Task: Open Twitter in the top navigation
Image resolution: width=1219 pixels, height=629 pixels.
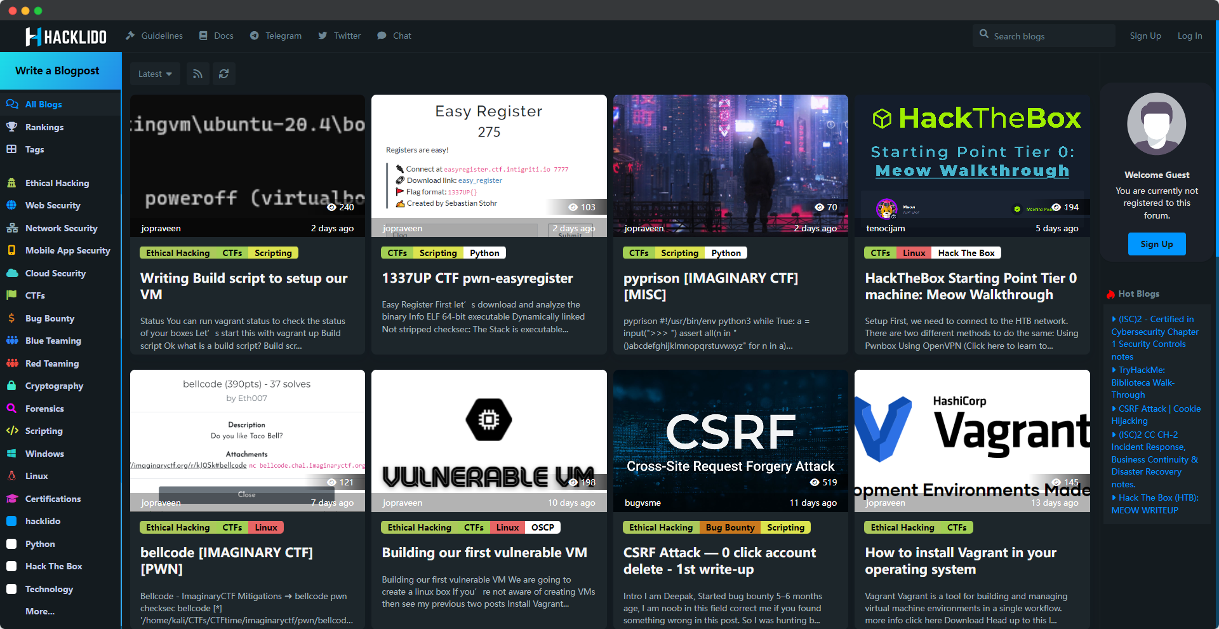Action: 340,36
